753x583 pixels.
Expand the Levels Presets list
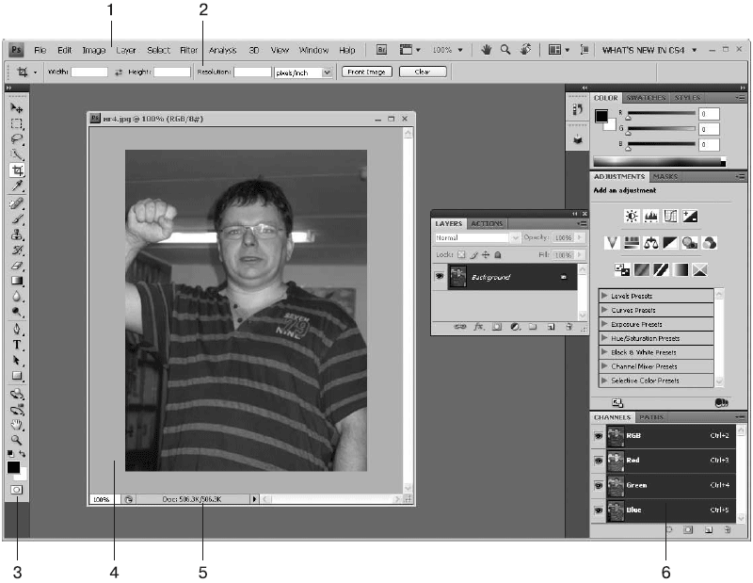(604, 296)
